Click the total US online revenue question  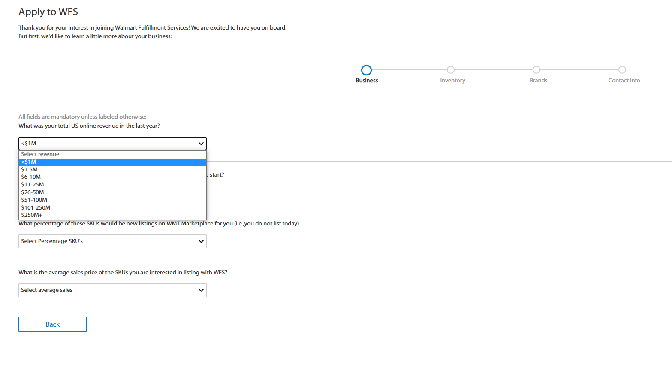[89, 126]
